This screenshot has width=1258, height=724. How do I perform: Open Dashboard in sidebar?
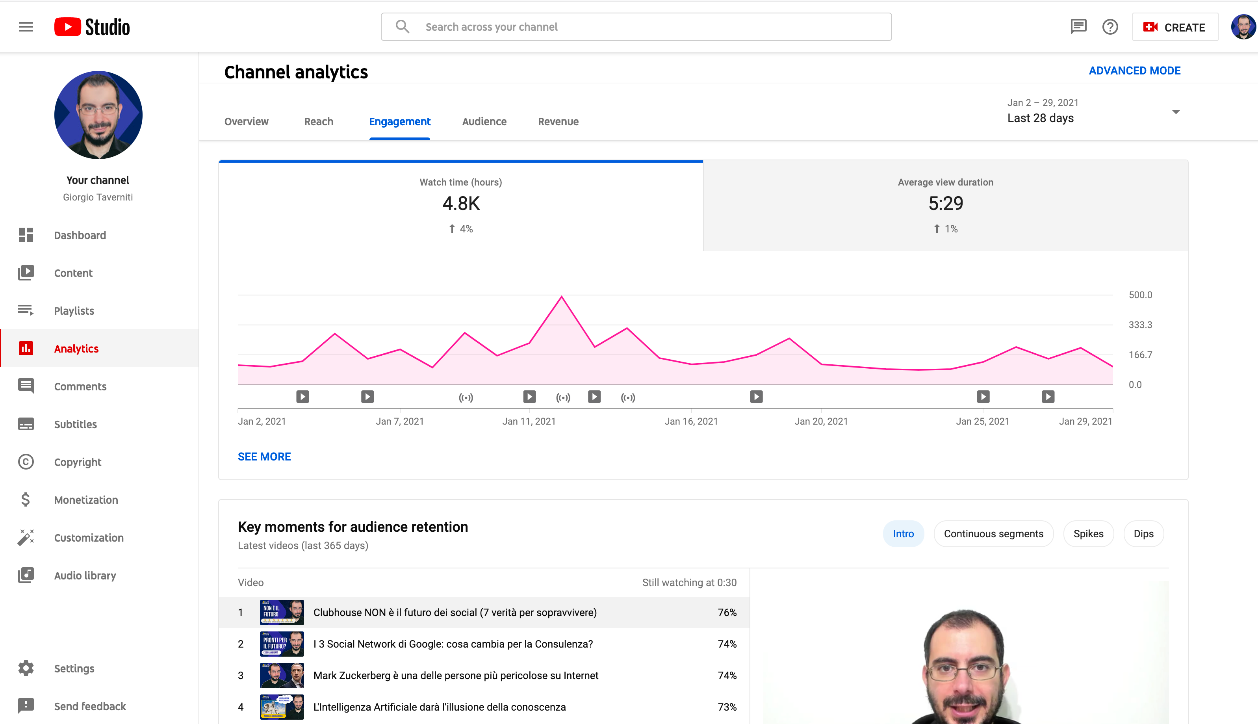pos(99,235)
